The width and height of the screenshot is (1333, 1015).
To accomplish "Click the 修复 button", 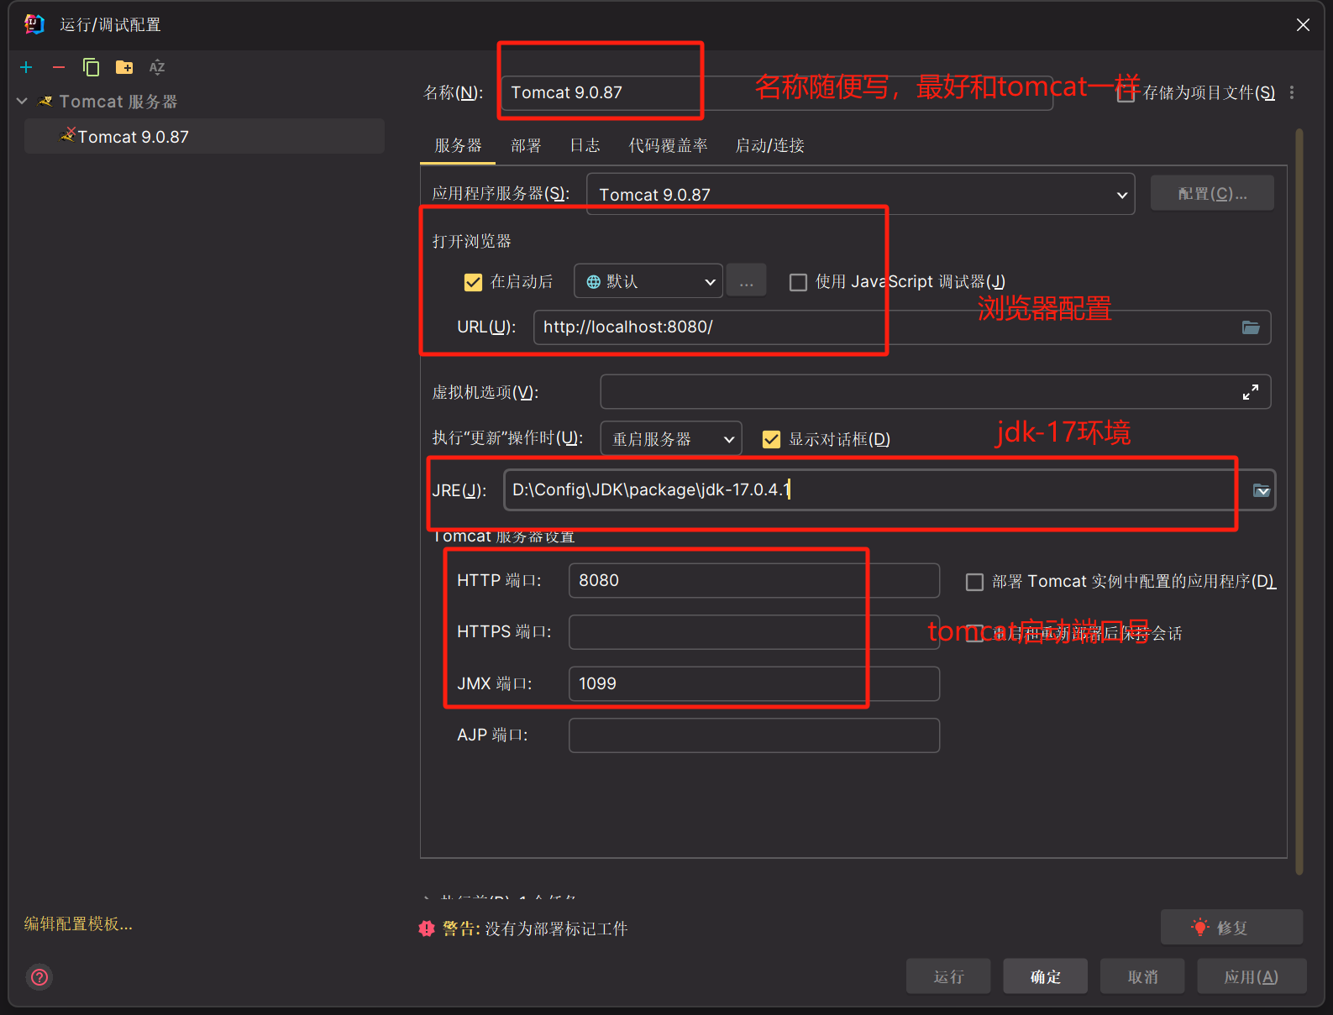I will click(x=1231, y=927).
